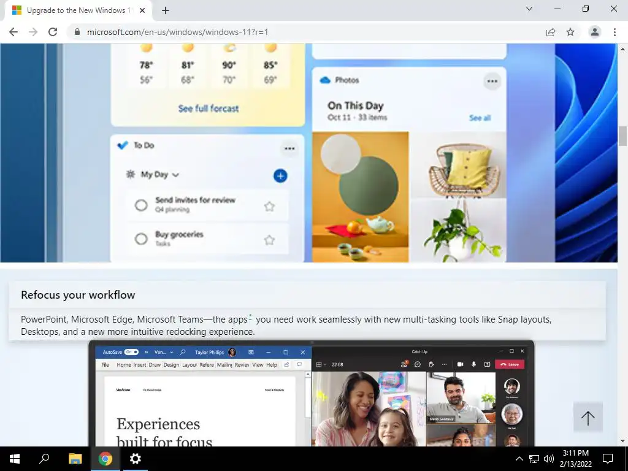Click the Chrome taskbar icon
Viewport: 628px width, 471px height.
[x=105, y=459]
